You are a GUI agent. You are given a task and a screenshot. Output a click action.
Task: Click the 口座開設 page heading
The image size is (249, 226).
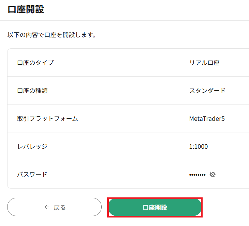tap(26, 10)
